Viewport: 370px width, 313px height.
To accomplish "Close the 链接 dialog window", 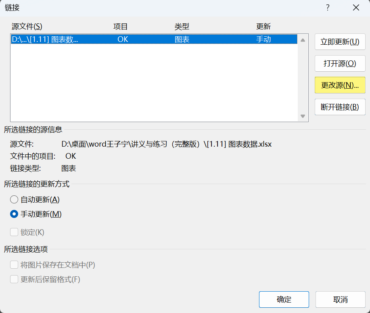I will pyautogui.click(x=356, y=8).
